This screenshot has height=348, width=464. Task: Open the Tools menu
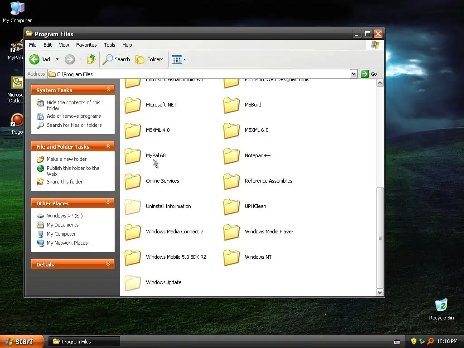(x=110, y=45)
